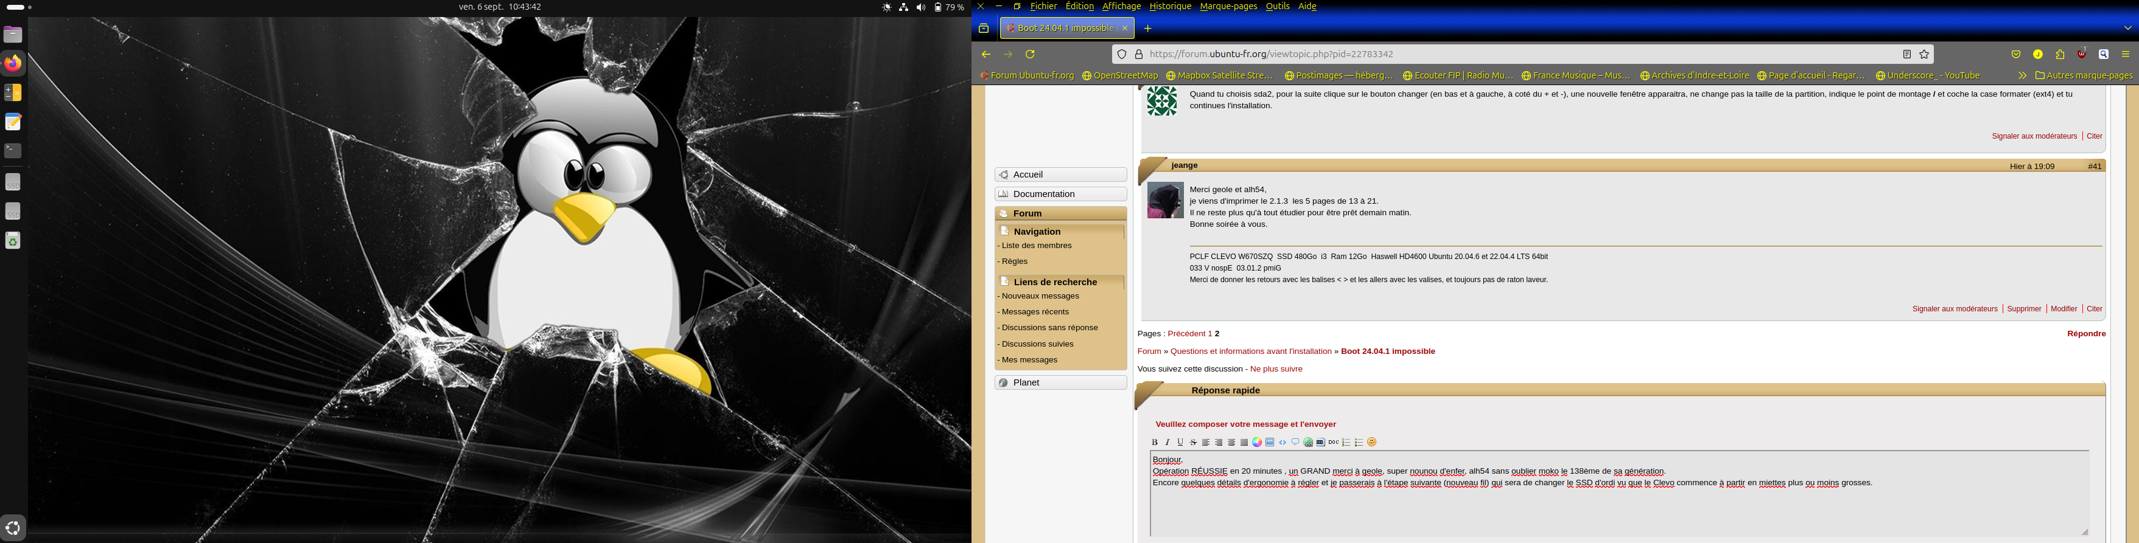Screen dimensions: 2139x543
Task: Click Supprimer on jeange's post
Action: tap(2023, 310)
